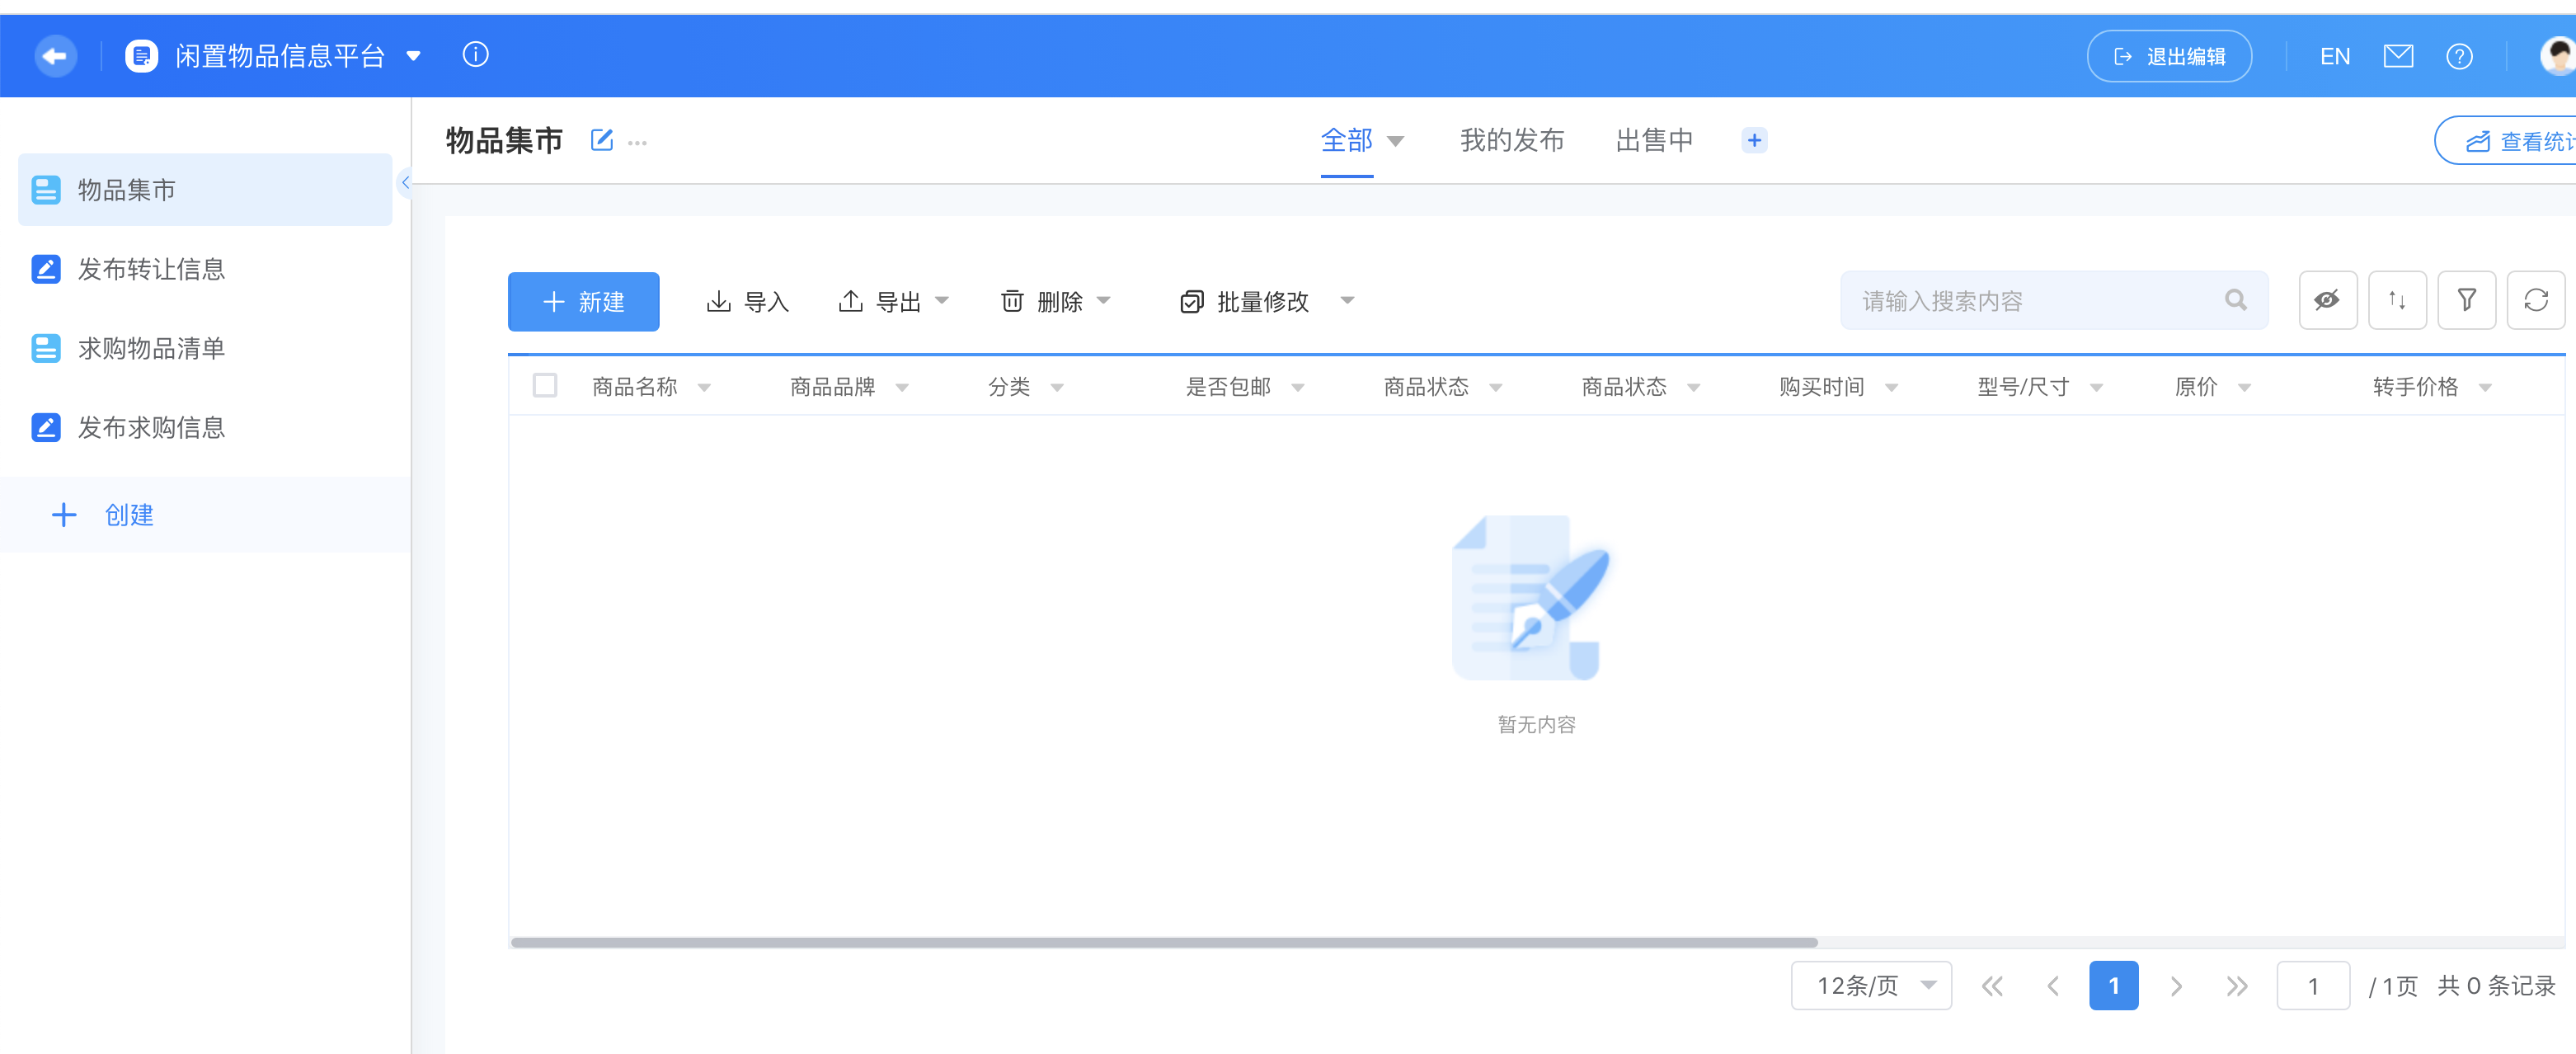
Task: Click the back arrow icon in header
Action: [x=55, y=56]
